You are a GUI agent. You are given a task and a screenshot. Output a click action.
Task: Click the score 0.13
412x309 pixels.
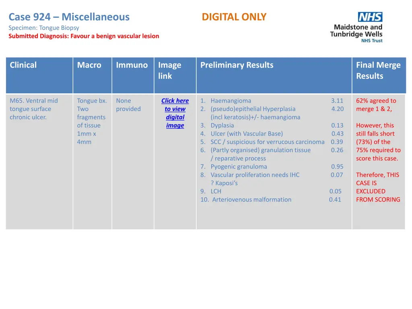337,126
